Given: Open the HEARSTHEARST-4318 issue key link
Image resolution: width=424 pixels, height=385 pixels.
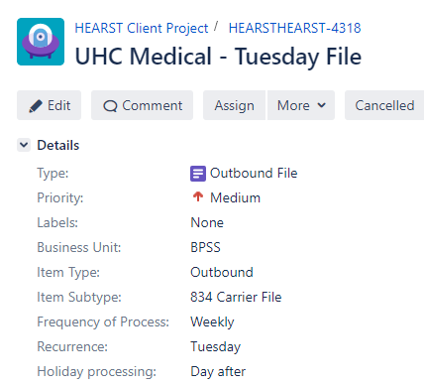Looking at the screenshot, I should pyautogui.click(x=294, y=28).
